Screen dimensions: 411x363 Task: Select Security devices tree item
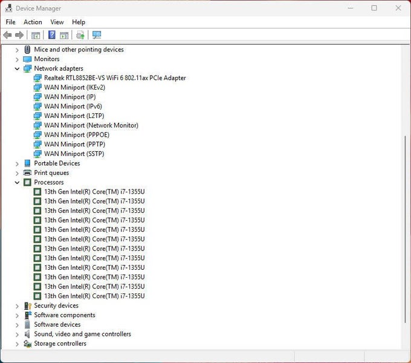(56, 306)
